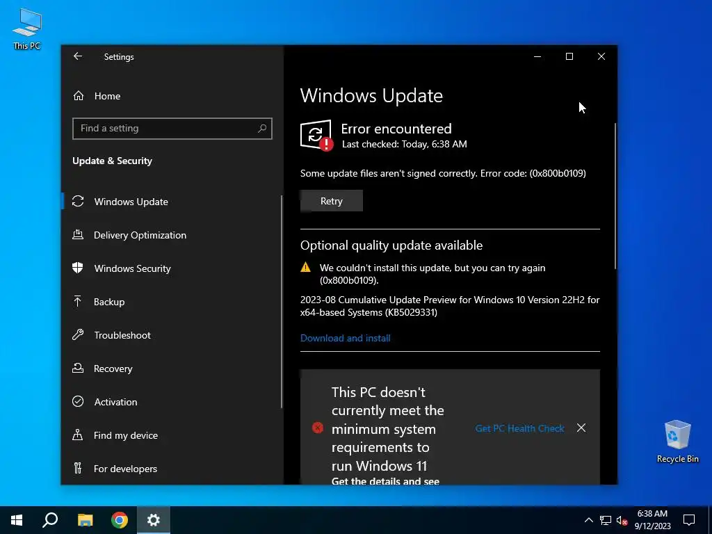712x534 pixels.
Task: Click the Find my device icon
Action: pyautogui.click(x=78, y=435)
